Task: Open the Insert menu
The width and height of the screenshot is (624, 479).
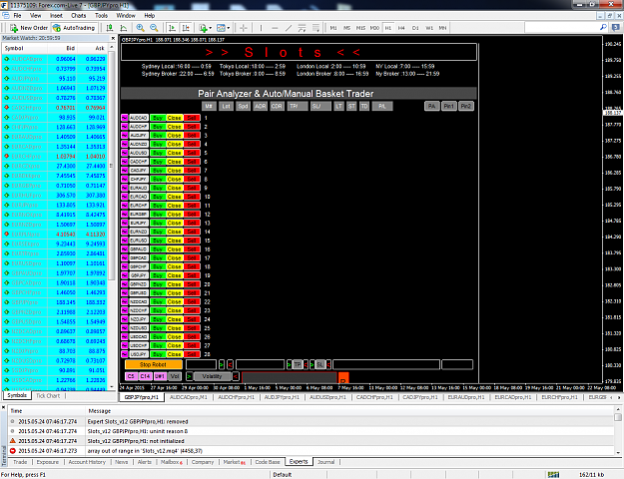Action: 56,16
